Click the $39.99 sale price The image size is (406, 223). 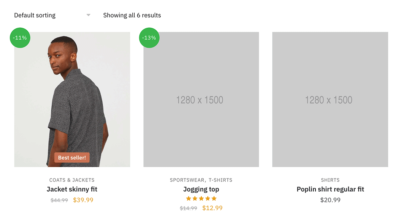83,200
